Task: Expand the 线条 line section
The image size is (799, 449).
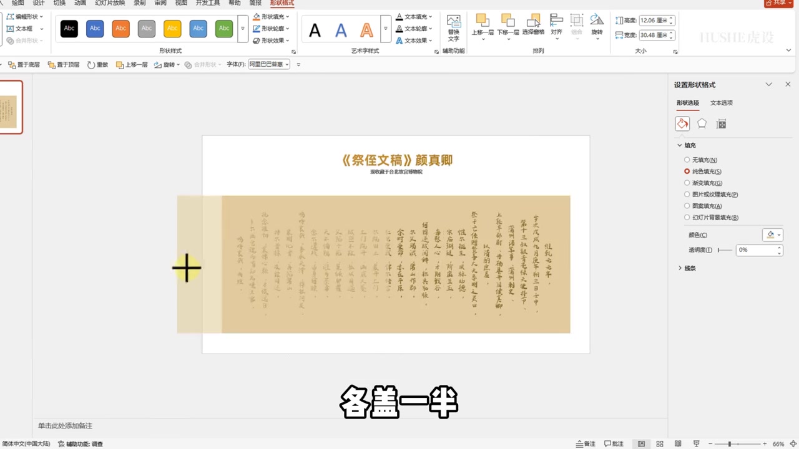Action: click(687, 268)
